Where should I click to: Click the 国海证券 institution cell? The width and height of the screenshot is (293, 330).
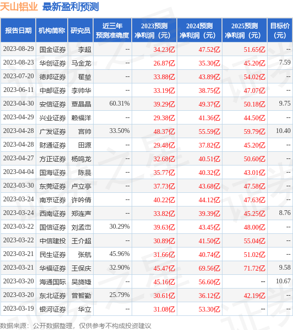tap(53, 173)
